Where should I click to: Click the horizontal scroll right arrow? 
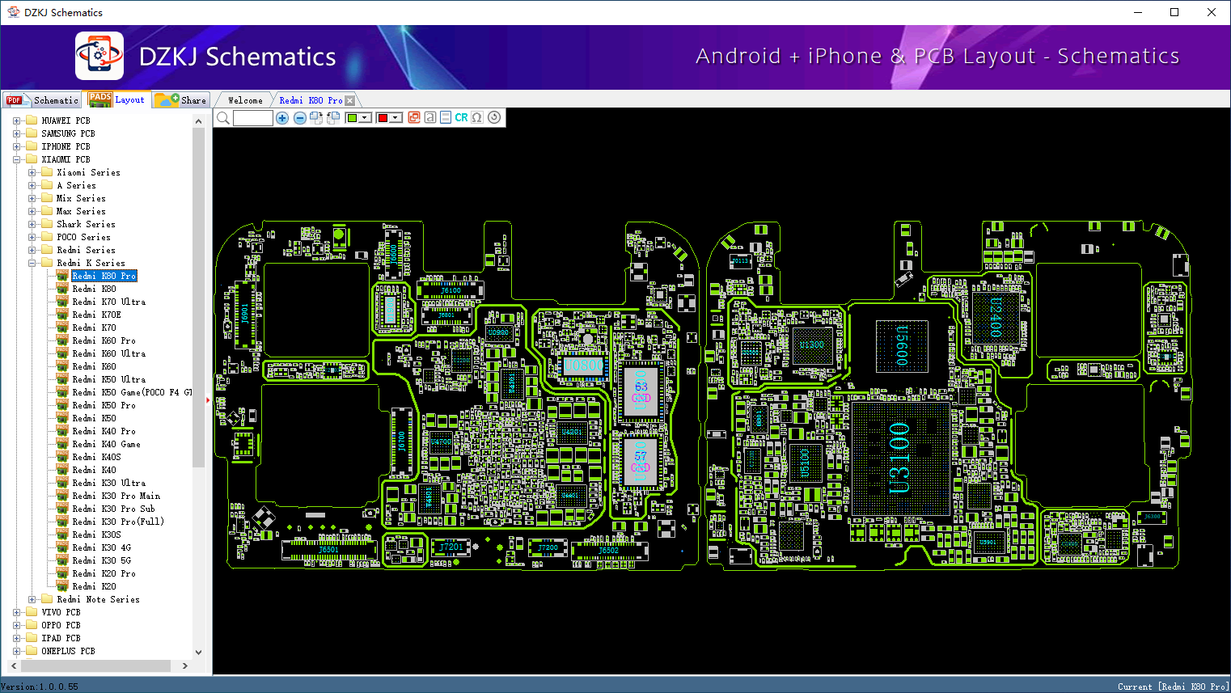185,666
